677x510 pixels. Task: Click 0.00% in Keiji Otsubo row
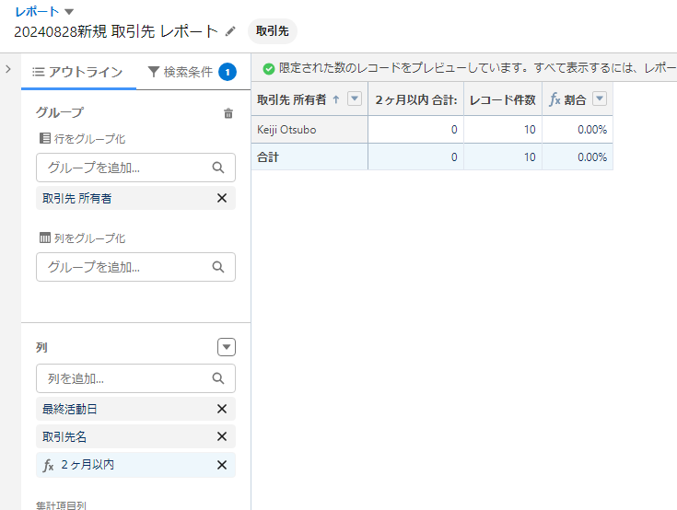click(x=592, y=130)
